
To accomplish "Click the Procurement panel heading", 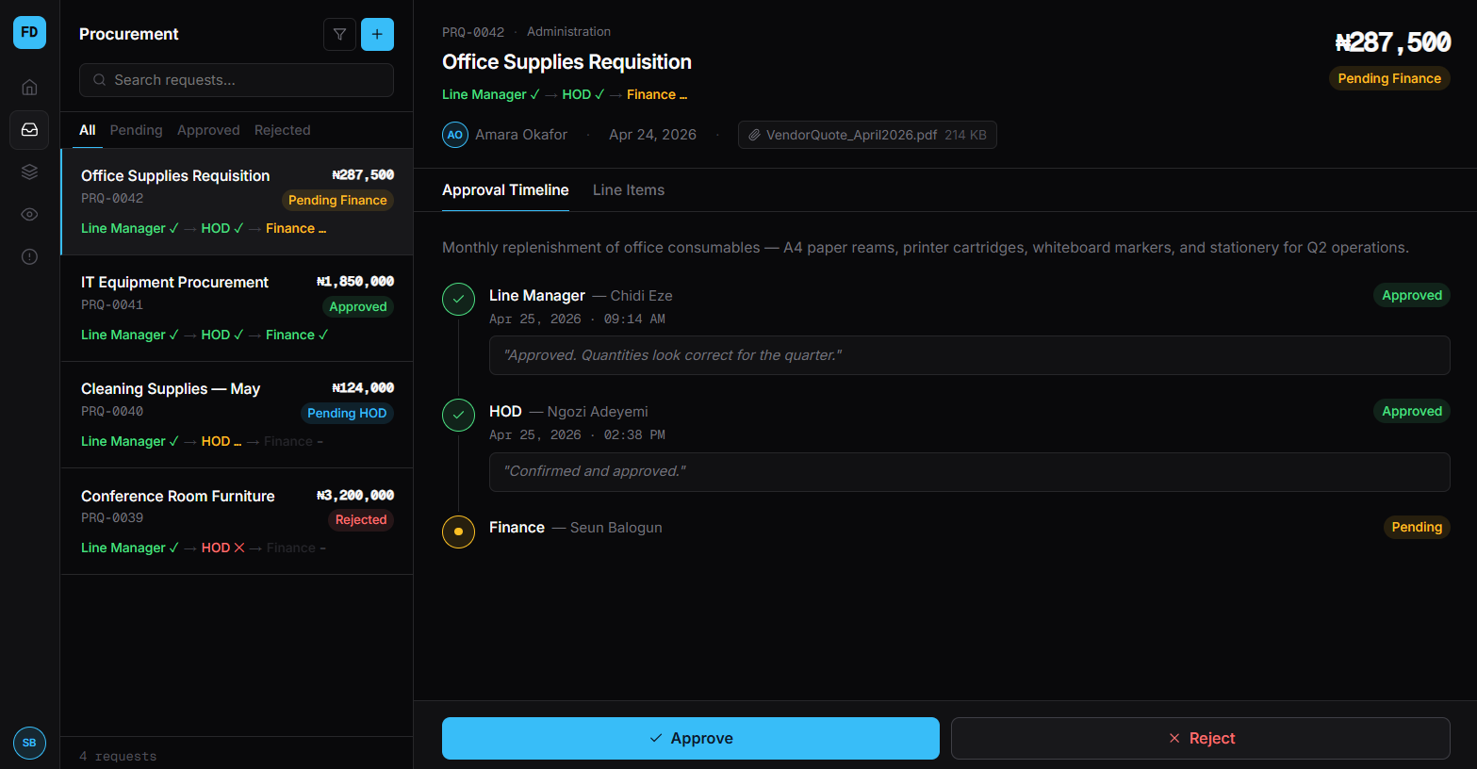I will [129, 34].
